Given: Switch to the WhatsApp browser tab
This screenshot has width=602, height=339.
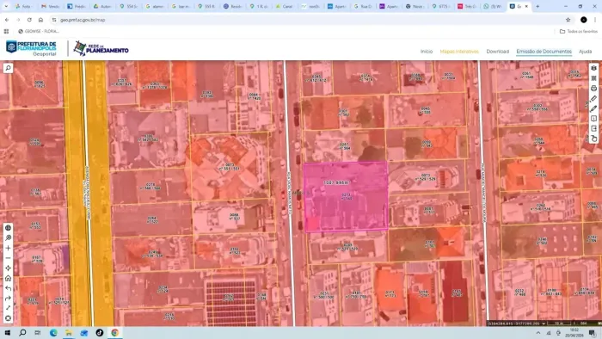Looking at the screenshot, I should click(x=493, y=7).
